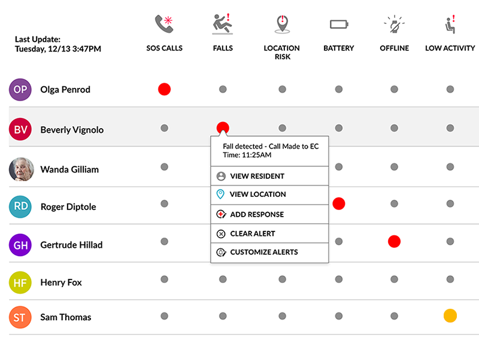479x359 pixels.
Task: Open the Location Risk pin icon
Action: 281,24
